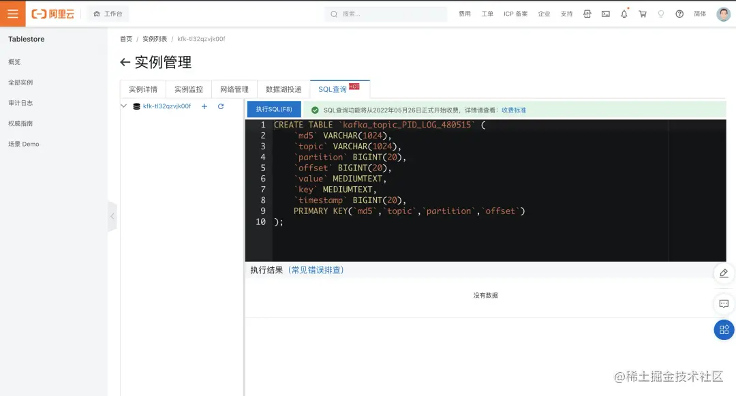
Task: Switch to the 实例监控 tab
Action: coord(189,89)
